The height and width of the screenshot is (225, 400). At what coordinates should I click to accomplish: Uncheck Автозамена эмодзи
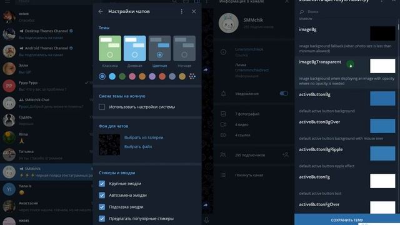(102, 196)
